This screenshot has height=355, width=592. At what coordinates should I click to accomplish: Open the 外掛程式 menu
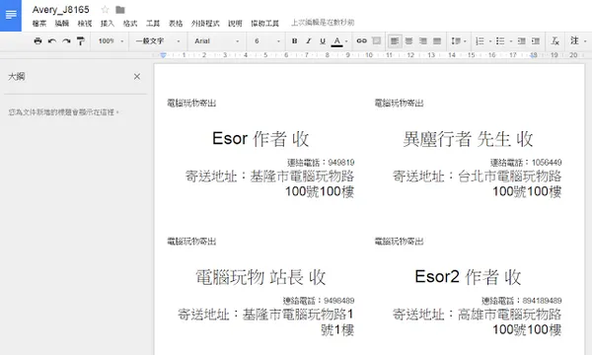(205, 24)
